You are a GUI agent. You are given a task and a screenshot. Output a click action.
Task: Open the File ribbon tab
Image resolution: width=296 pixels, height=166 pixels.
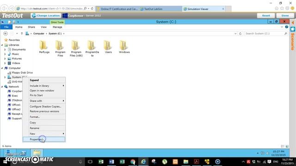(6, 27)
